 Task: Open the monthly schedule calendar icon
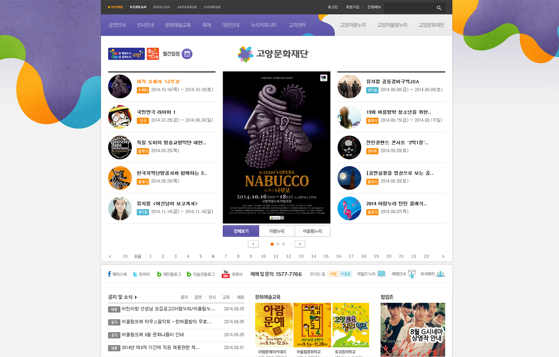[x=187, y=54]
